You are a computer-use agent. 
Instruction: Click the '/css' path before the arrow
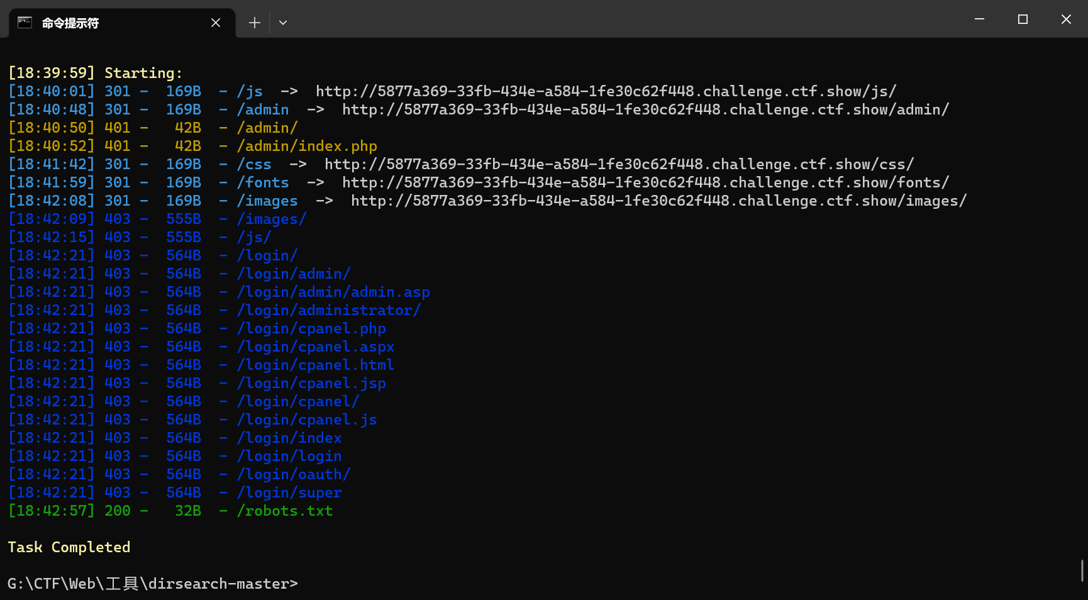pyautogui.click(x=254, y=164)
